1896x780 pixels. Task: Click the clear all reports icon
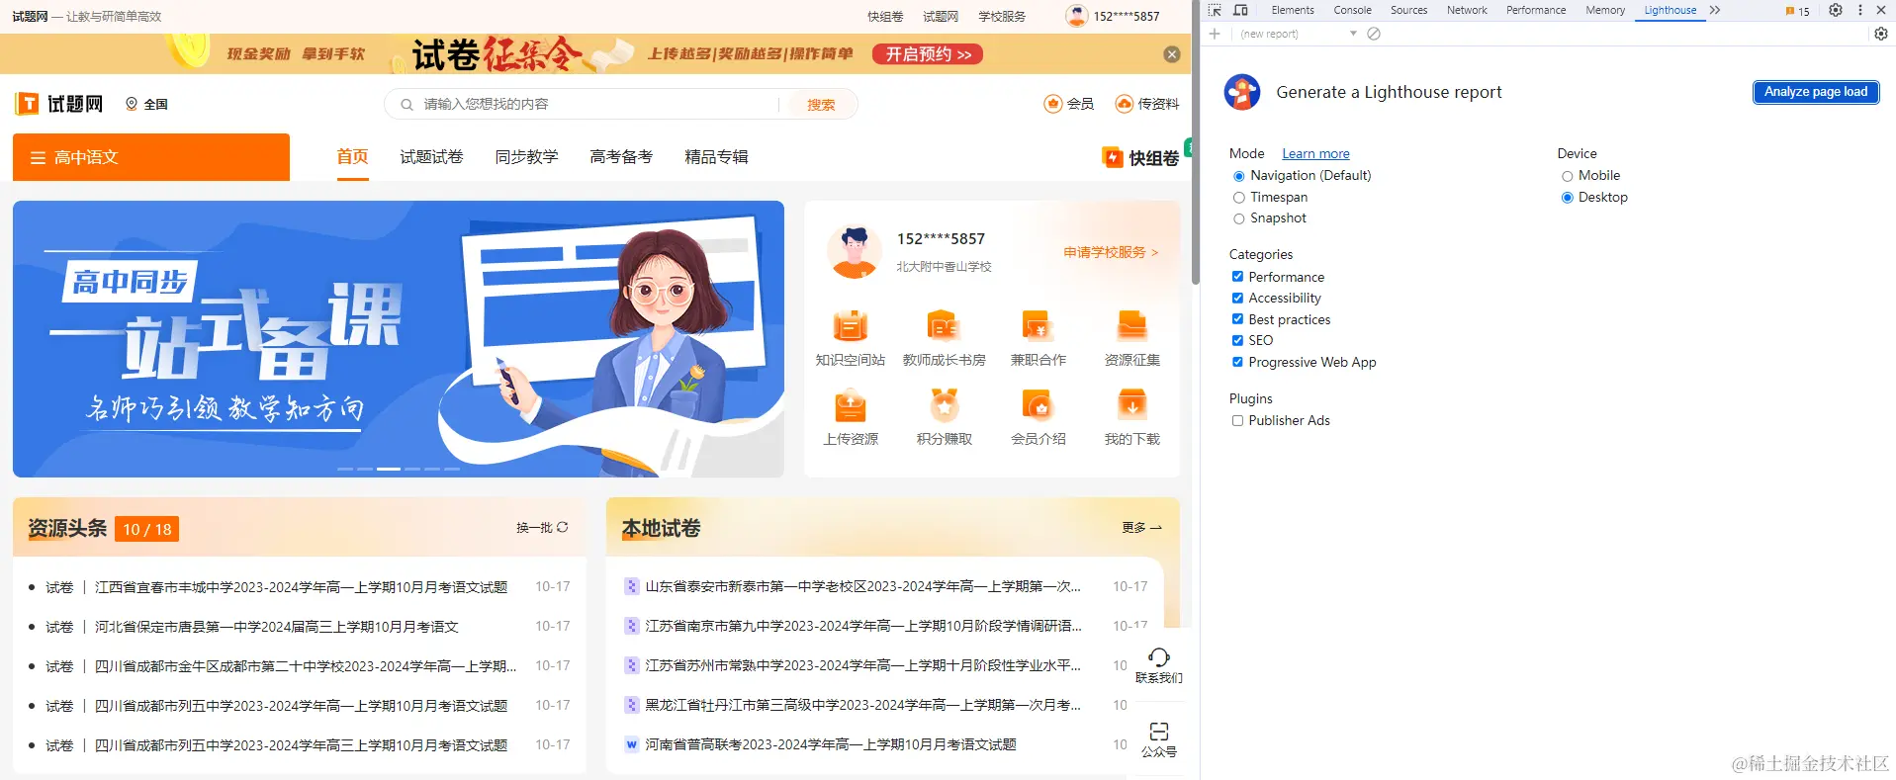pos(1374,34)
